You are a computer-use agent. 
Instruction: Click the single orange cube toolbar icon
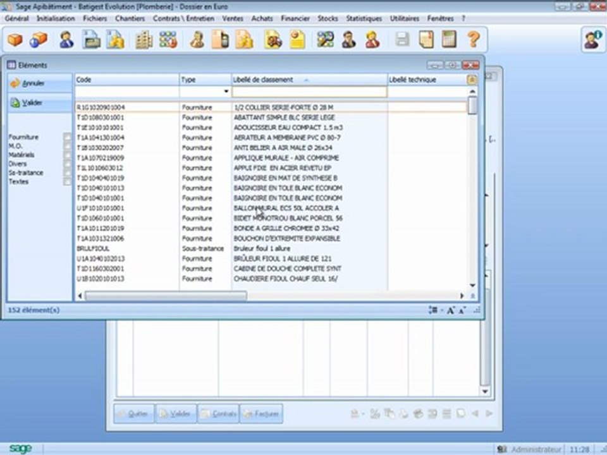point(15,39)
